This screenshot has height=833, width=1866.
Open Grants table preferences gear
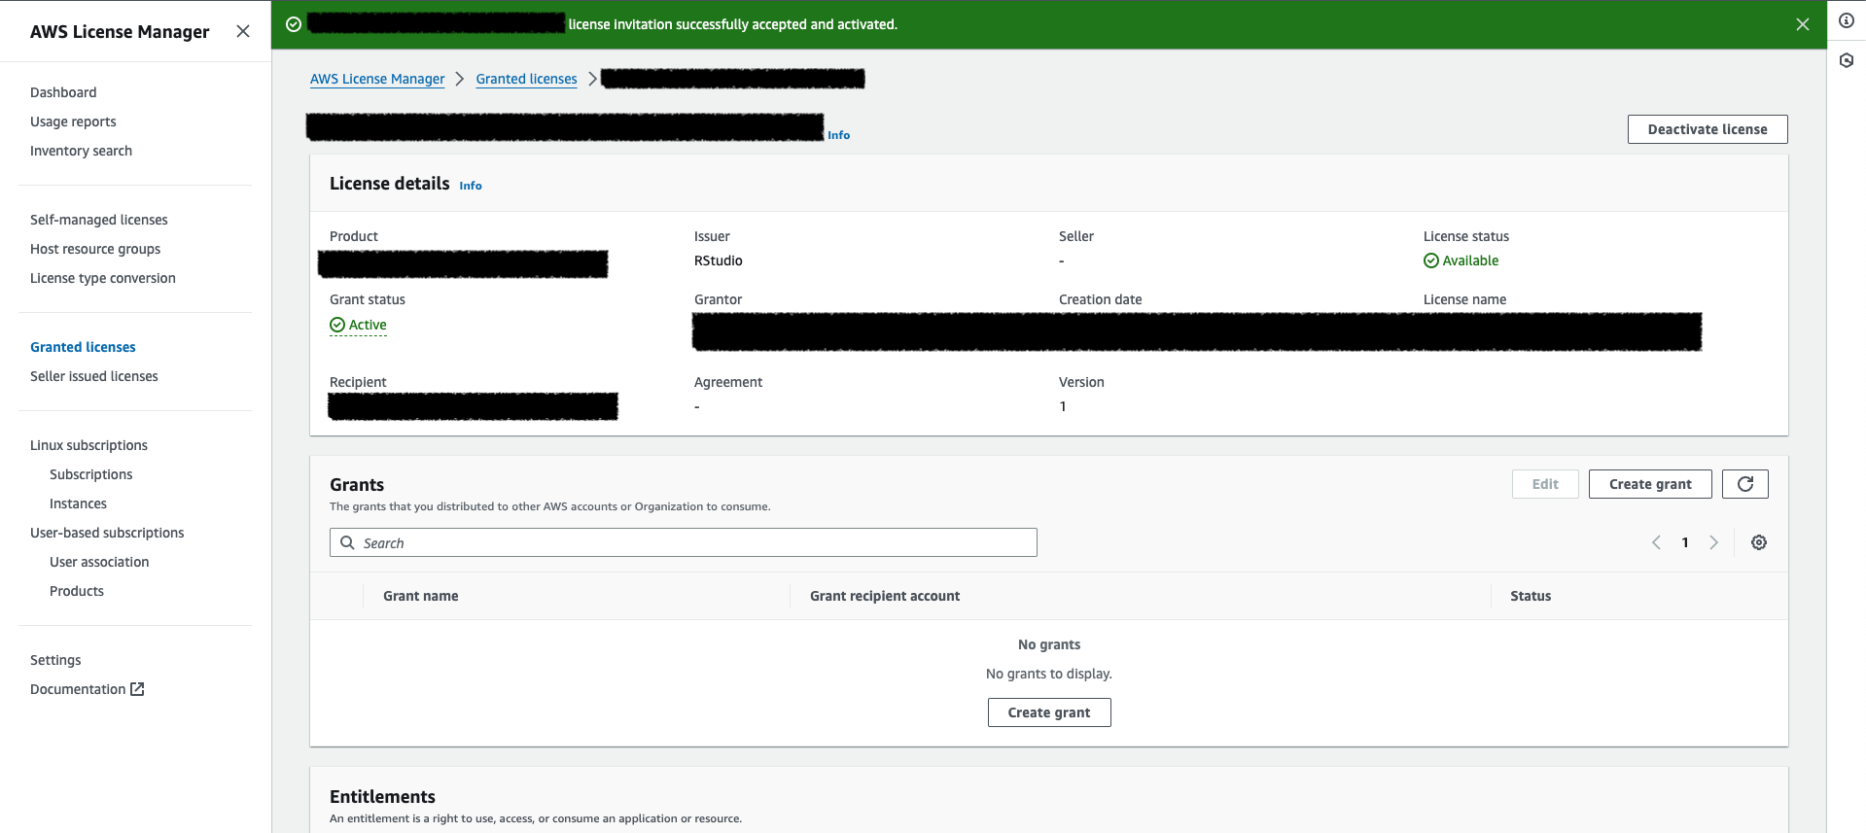1759,542
